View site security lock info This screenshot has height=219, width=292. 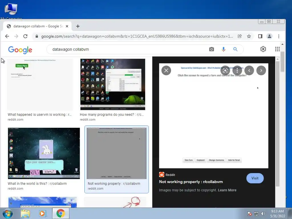37,36
